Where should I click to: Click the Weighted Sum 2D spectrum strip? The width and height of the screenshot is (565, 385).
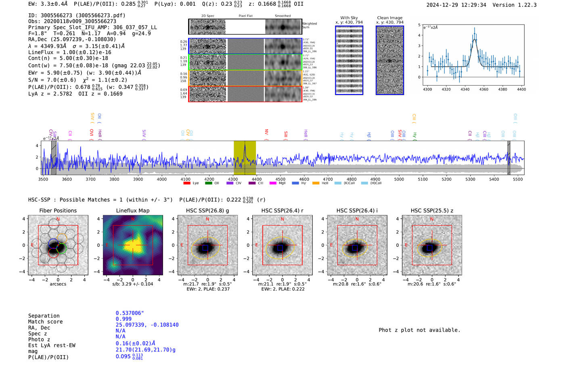pos(245,27)
